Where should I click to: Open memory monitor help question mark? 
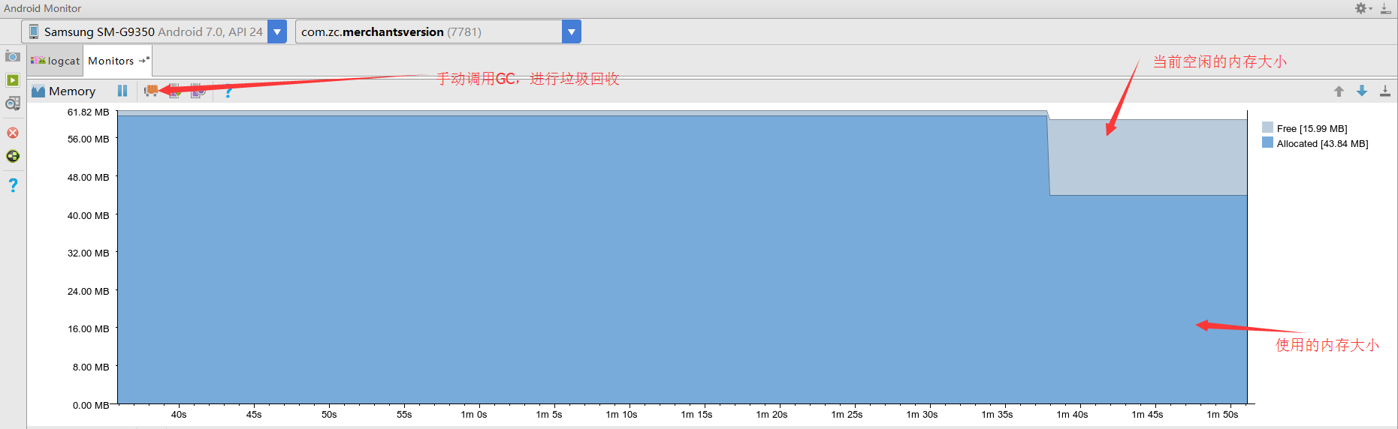click(x=229, y=92)
